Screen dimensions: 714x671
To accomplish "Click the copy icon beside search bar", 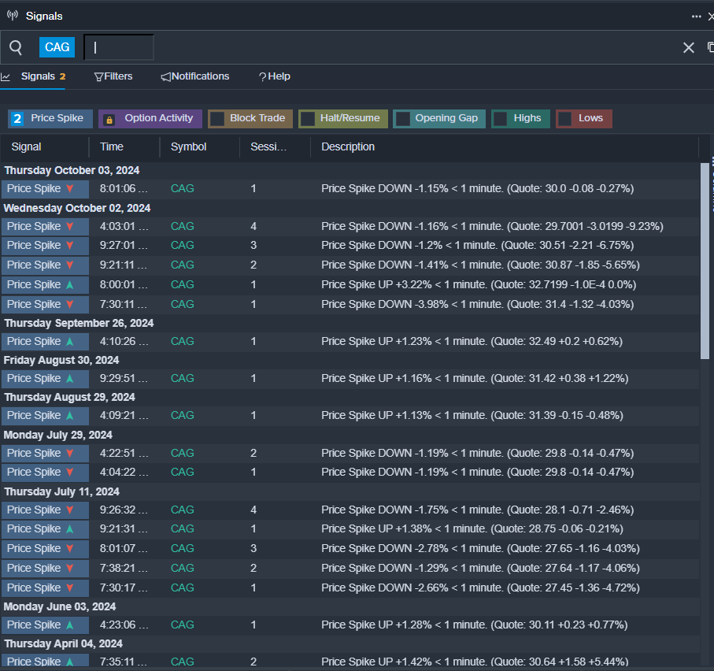I will point(710,47).
